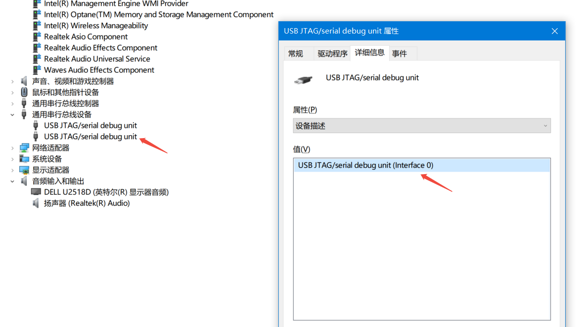Click the 鼠标和其他指针设备 mouse icon
Screen dimensions: 578x327
click(x=24, y=92)
